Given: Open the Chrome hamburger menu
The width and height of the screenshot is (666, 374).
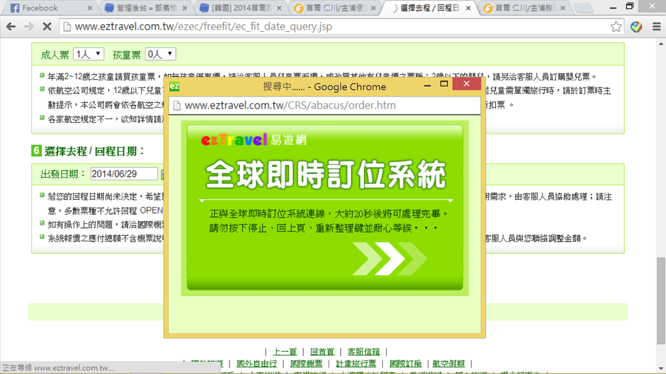Looking at the screenshot, I should pyautogui.click(x=655, y=27).
